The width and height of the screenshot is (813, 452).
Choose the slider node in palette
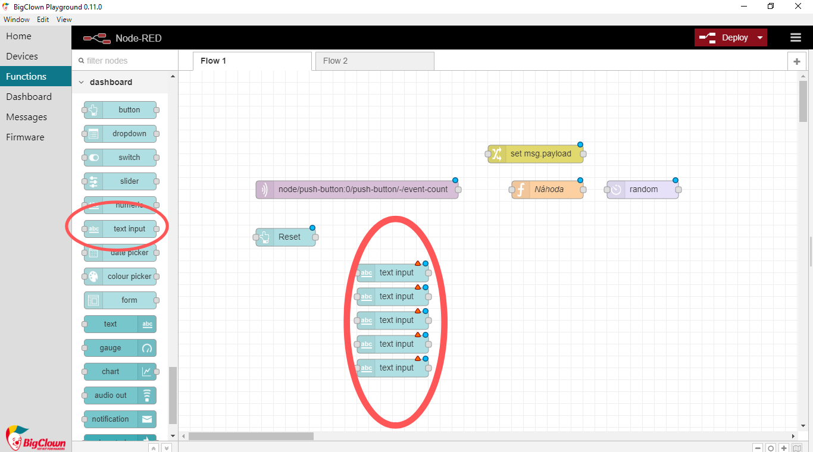(120, 181)
